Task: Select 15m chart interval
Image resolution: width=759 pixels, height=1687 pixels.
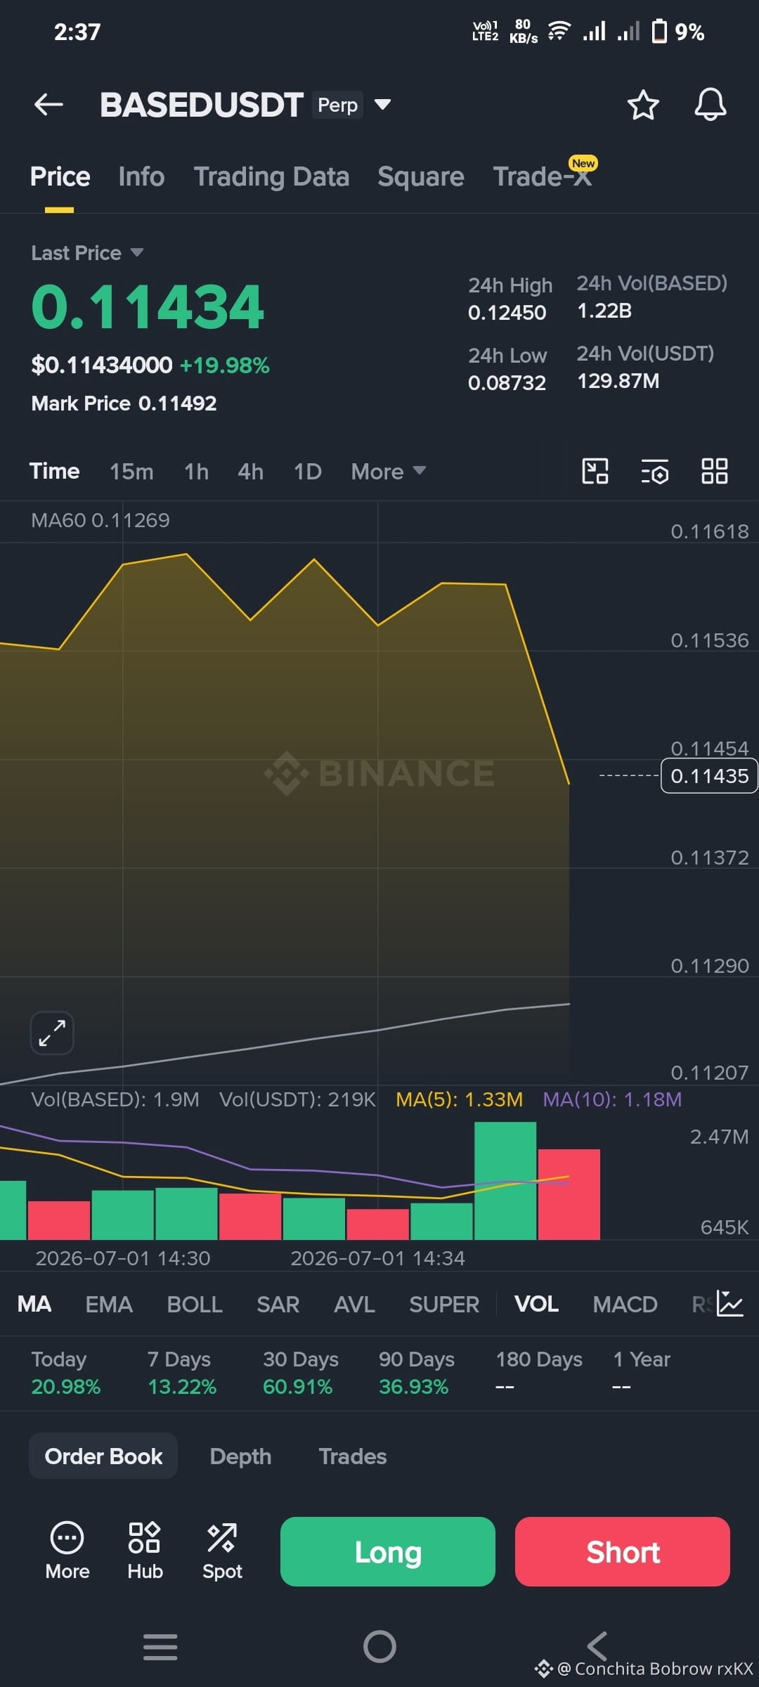Action: click(131, 471)
